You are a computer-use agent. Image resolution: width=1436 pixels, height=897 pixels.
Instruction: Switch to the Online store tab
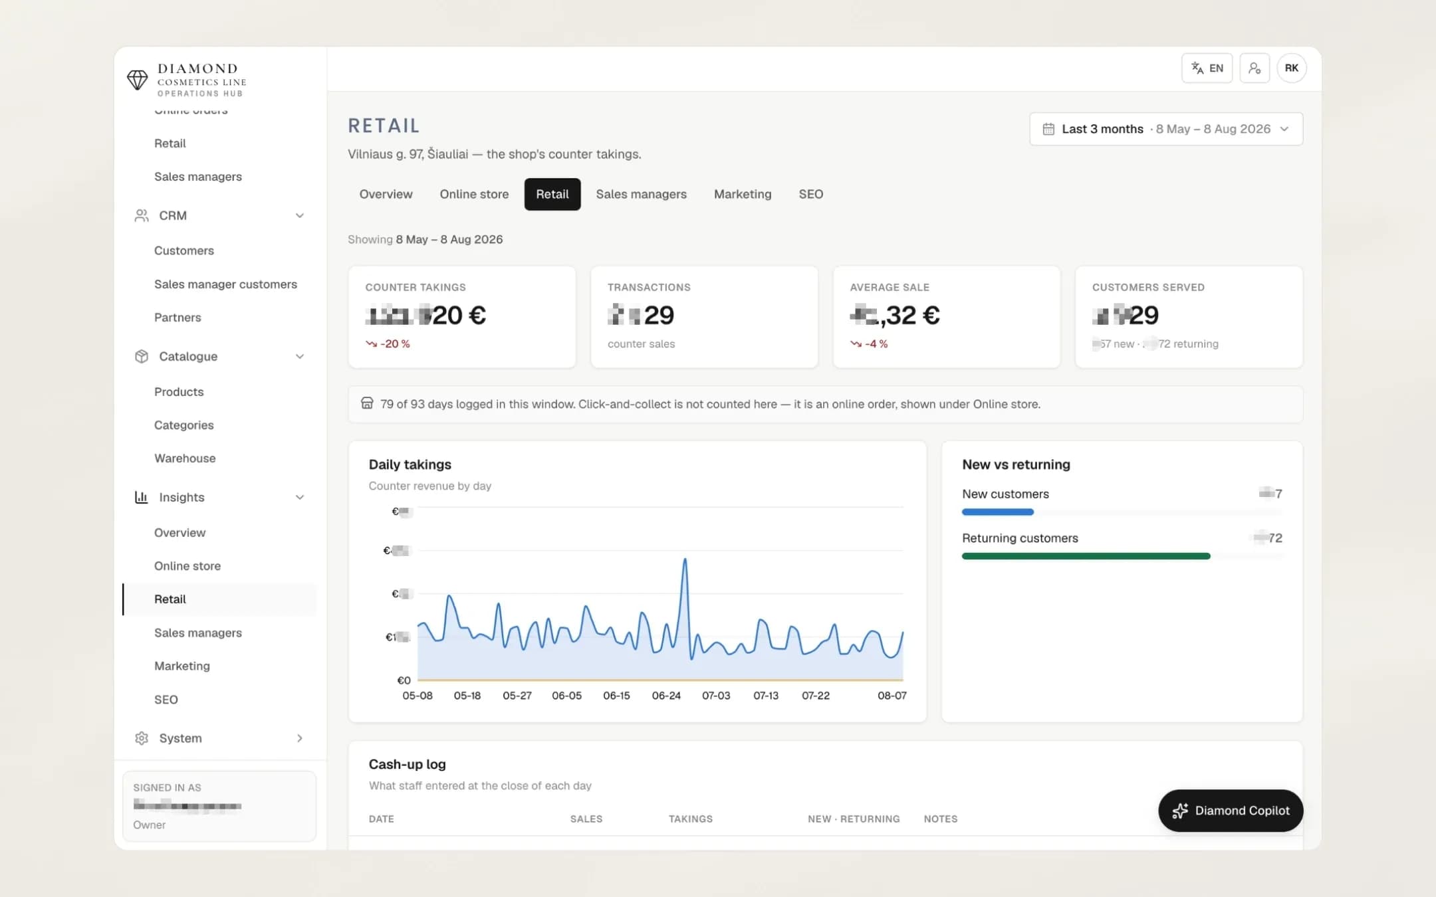click(x=474, y=194)
